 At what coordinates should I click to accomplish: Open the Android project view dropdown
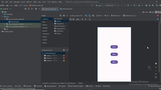tap(6, 9)
